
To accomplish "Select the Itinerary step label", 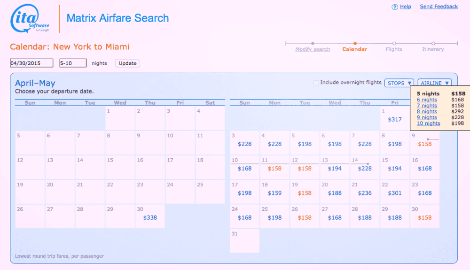I will coord(433,49).
